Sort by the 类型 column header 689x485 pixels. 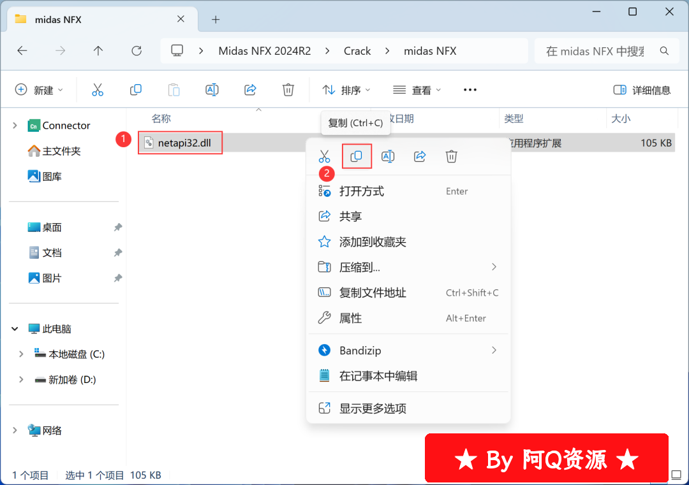tap(514, 119)
